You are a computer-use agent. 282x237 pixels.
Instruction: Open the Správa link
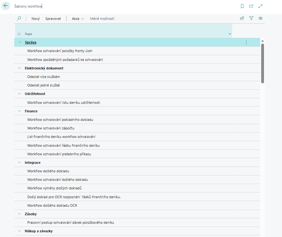31,42
